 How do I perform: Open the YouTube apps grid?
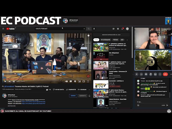pos(118,29)
